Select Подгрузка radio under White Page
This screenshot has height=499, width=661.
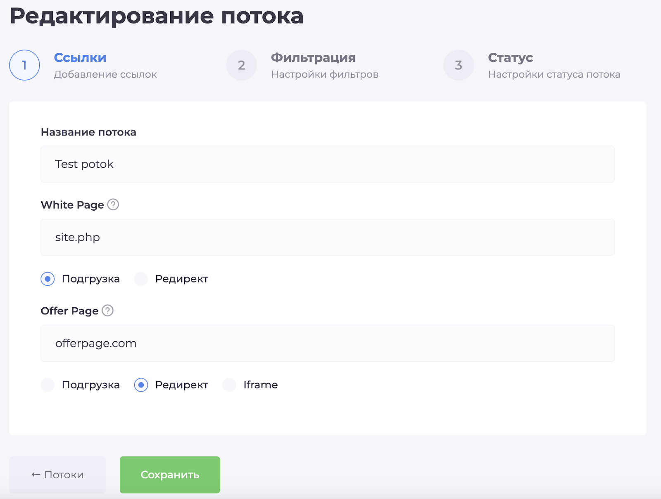(48, 279)
